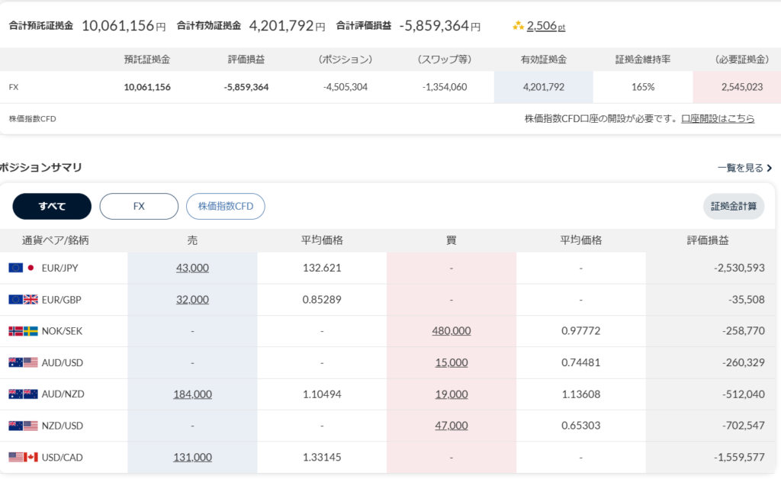The width and height of the screenshot is (781, 479).
Task: Switch to the FX filter tab
Action: (139, 206)
